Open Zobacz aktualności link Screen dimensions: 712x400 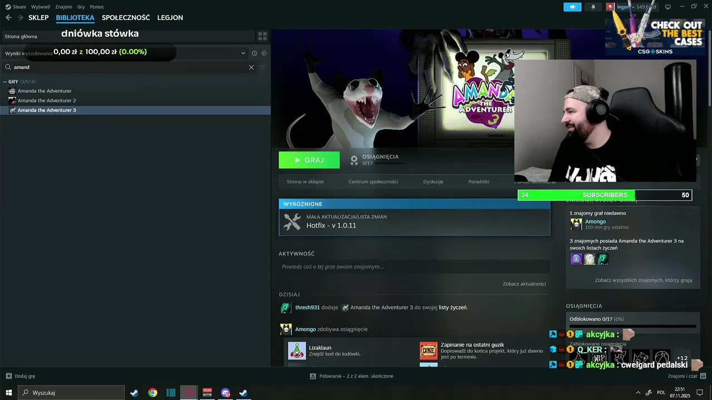coord(524,284)
